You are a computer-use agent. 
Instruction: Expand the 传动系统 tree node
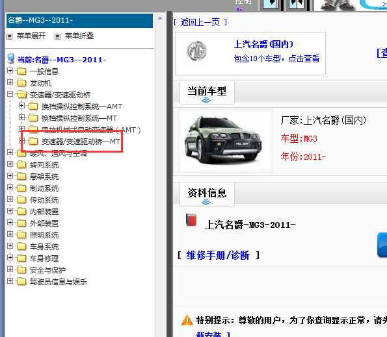[x=10, y=199]
